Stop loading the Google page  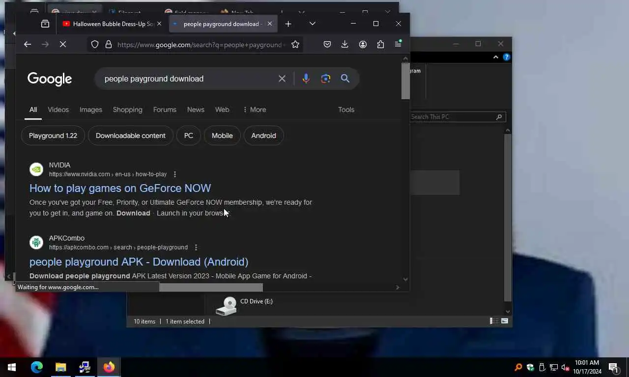pos(63,44)
